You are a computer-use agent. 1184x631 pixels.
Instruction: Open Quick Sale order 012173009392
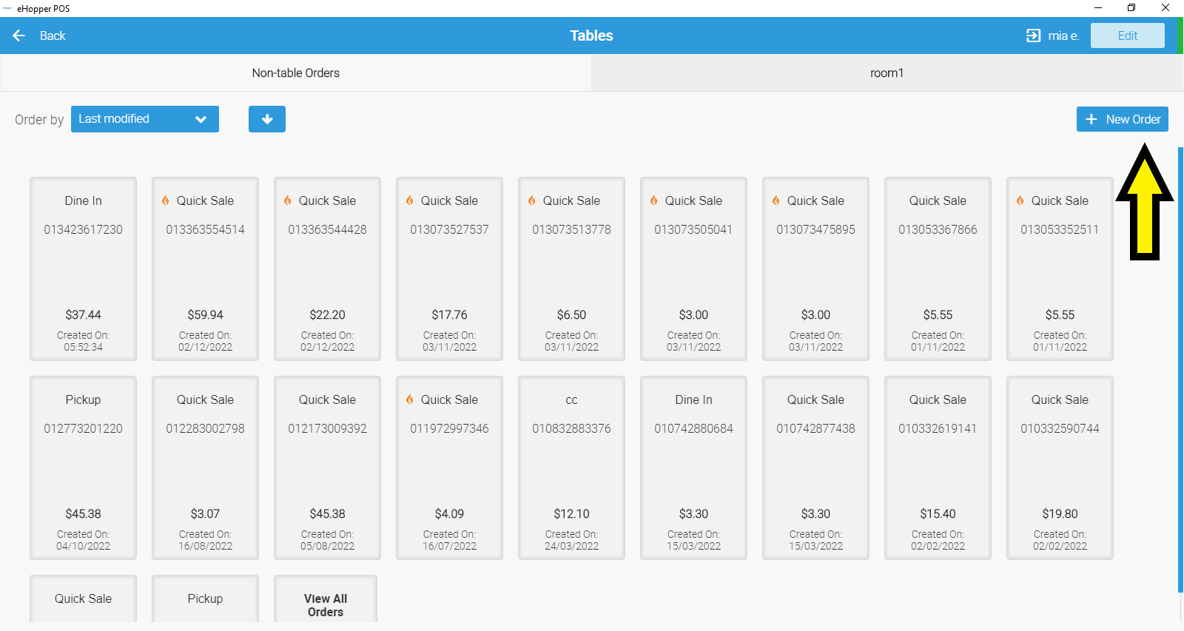click(x=328, y=468)
